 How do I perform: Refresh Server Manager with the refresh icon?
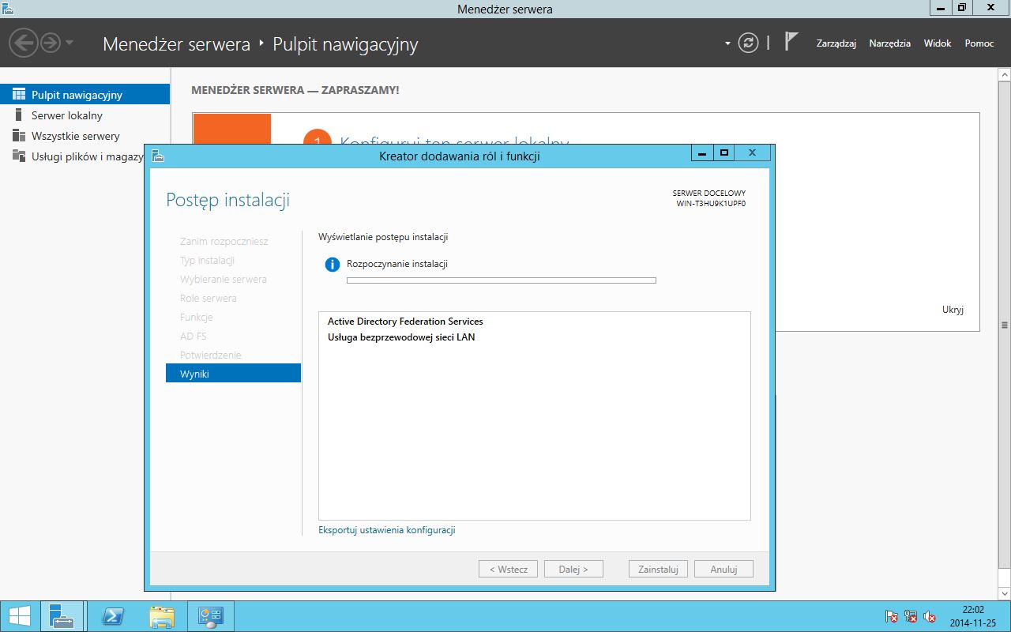(x=748, y=43)
